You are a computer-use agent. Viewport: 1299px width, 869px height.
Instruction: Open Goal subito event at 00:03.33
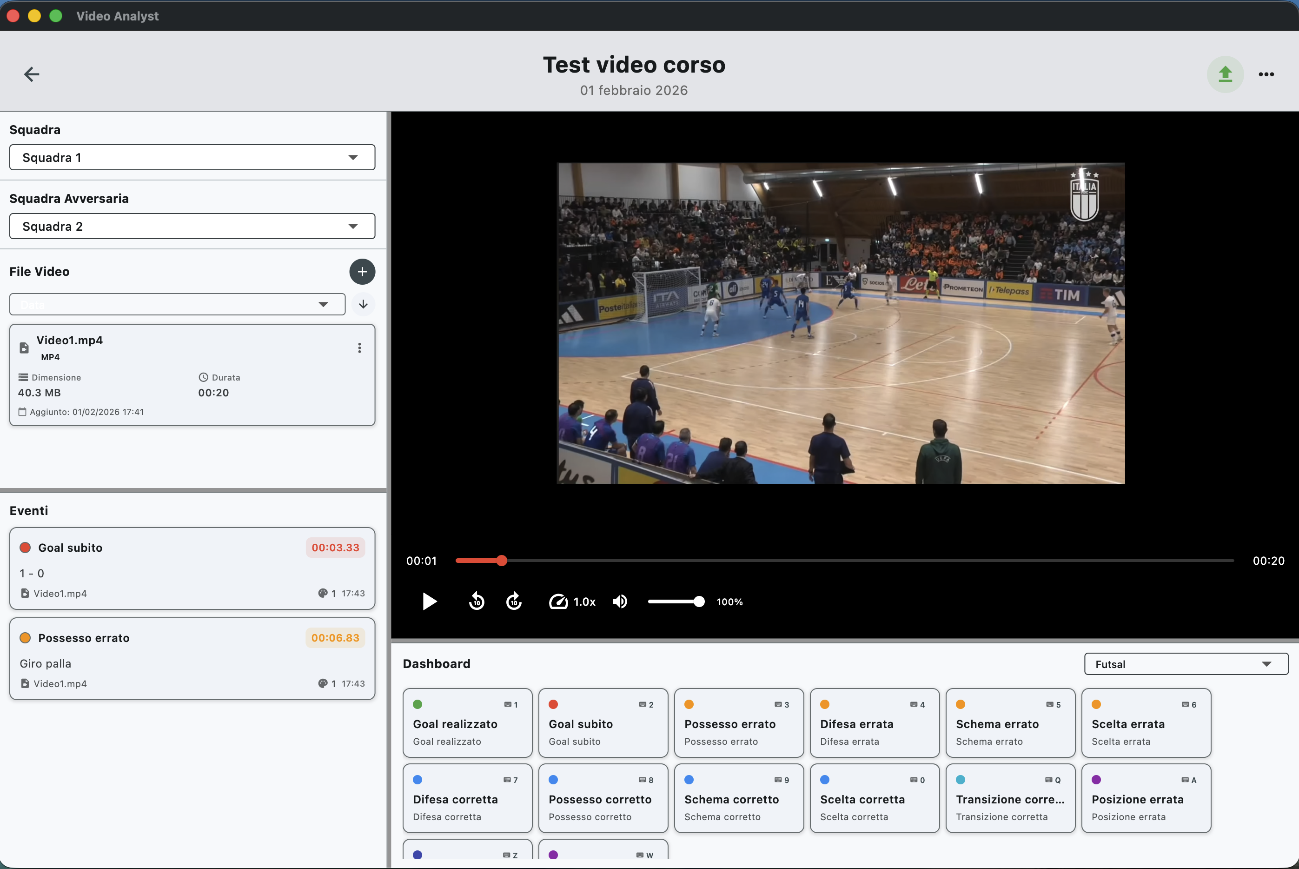tap(192, 568)
